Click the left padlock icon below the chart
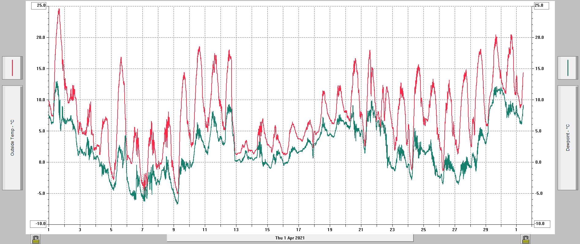Screen dimensions: 580x244 [x=36, y=239]
